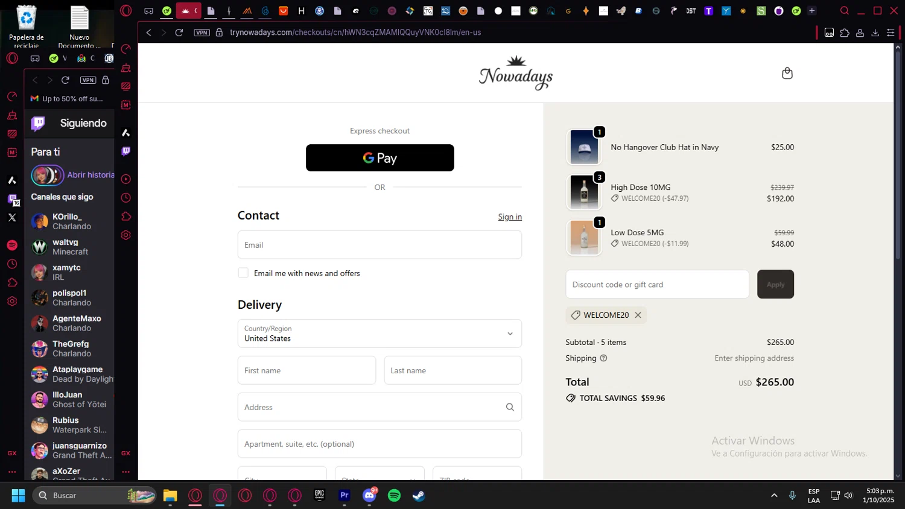
Task: Click the No Hangover Club Hat thumbnail
Action: [x=584, y=147]
